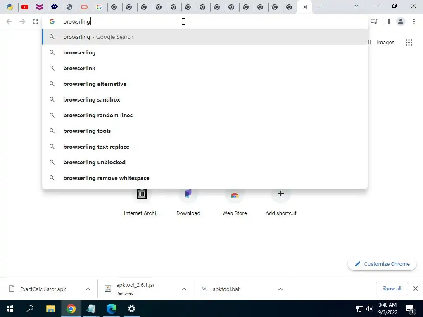Open a new tab with plus button

(321, 7)
